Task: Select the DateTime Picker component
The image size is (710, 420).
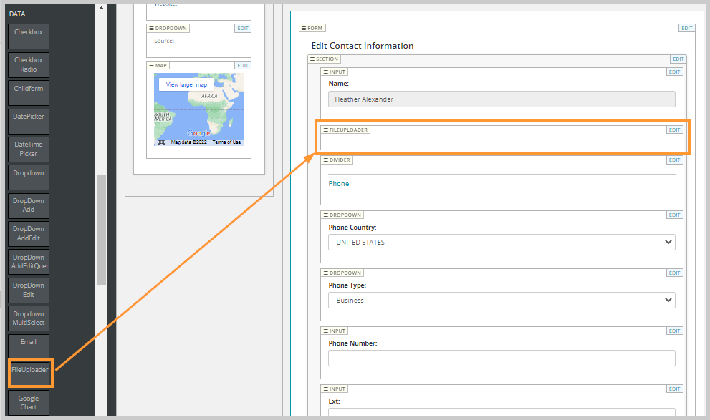Action: (x=28, y=149)
